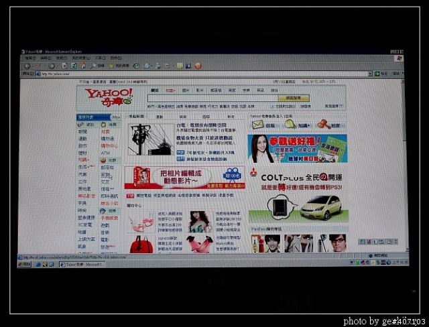Open Favorites using the star icon

coord(111,66)
